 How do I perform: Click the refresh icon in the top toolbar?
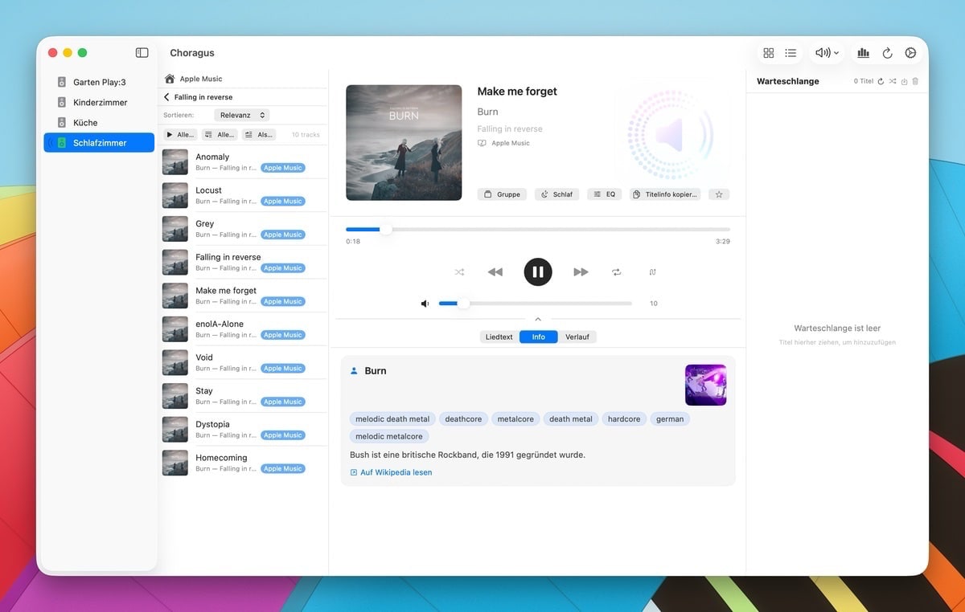[887, 52]
